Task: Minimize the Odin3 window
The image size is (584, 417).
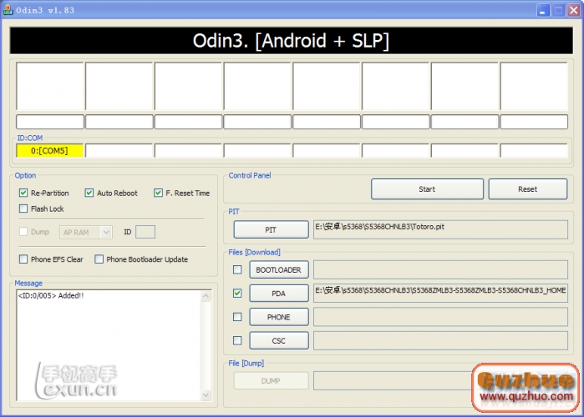Action: [543, 10]
